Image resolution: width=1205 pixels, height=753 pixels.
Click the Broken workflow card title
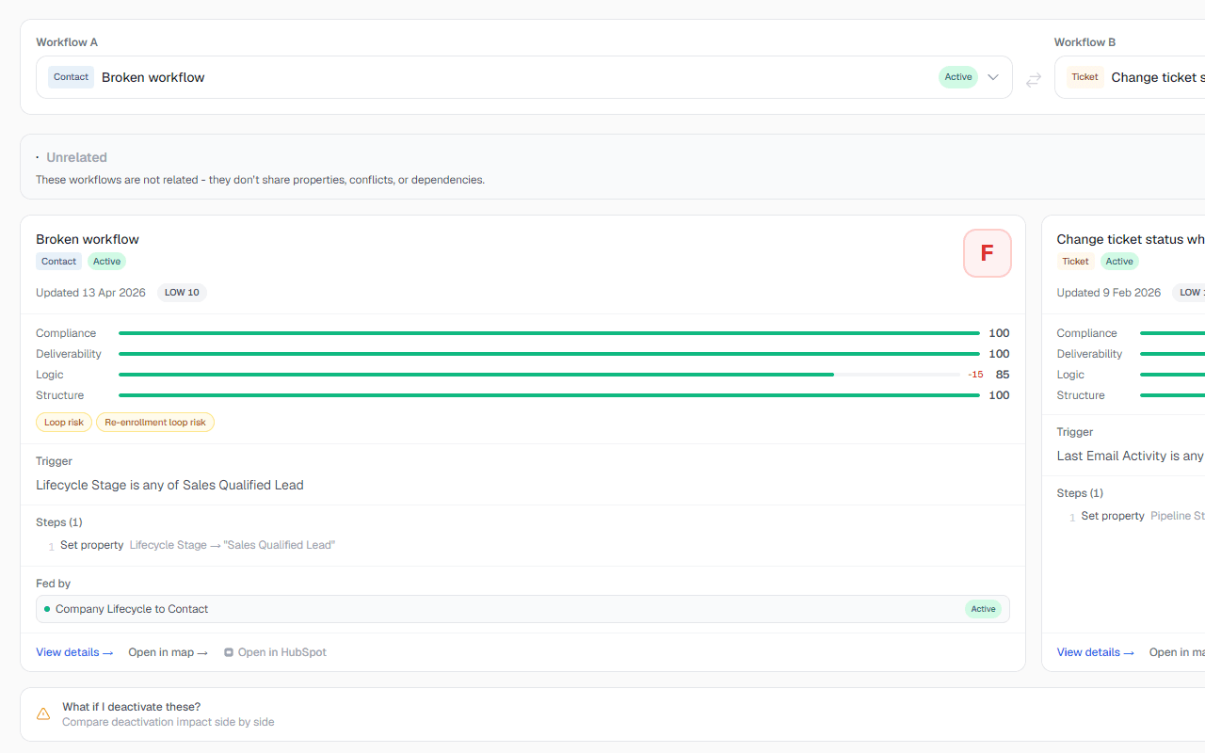(x=88, y=239)
